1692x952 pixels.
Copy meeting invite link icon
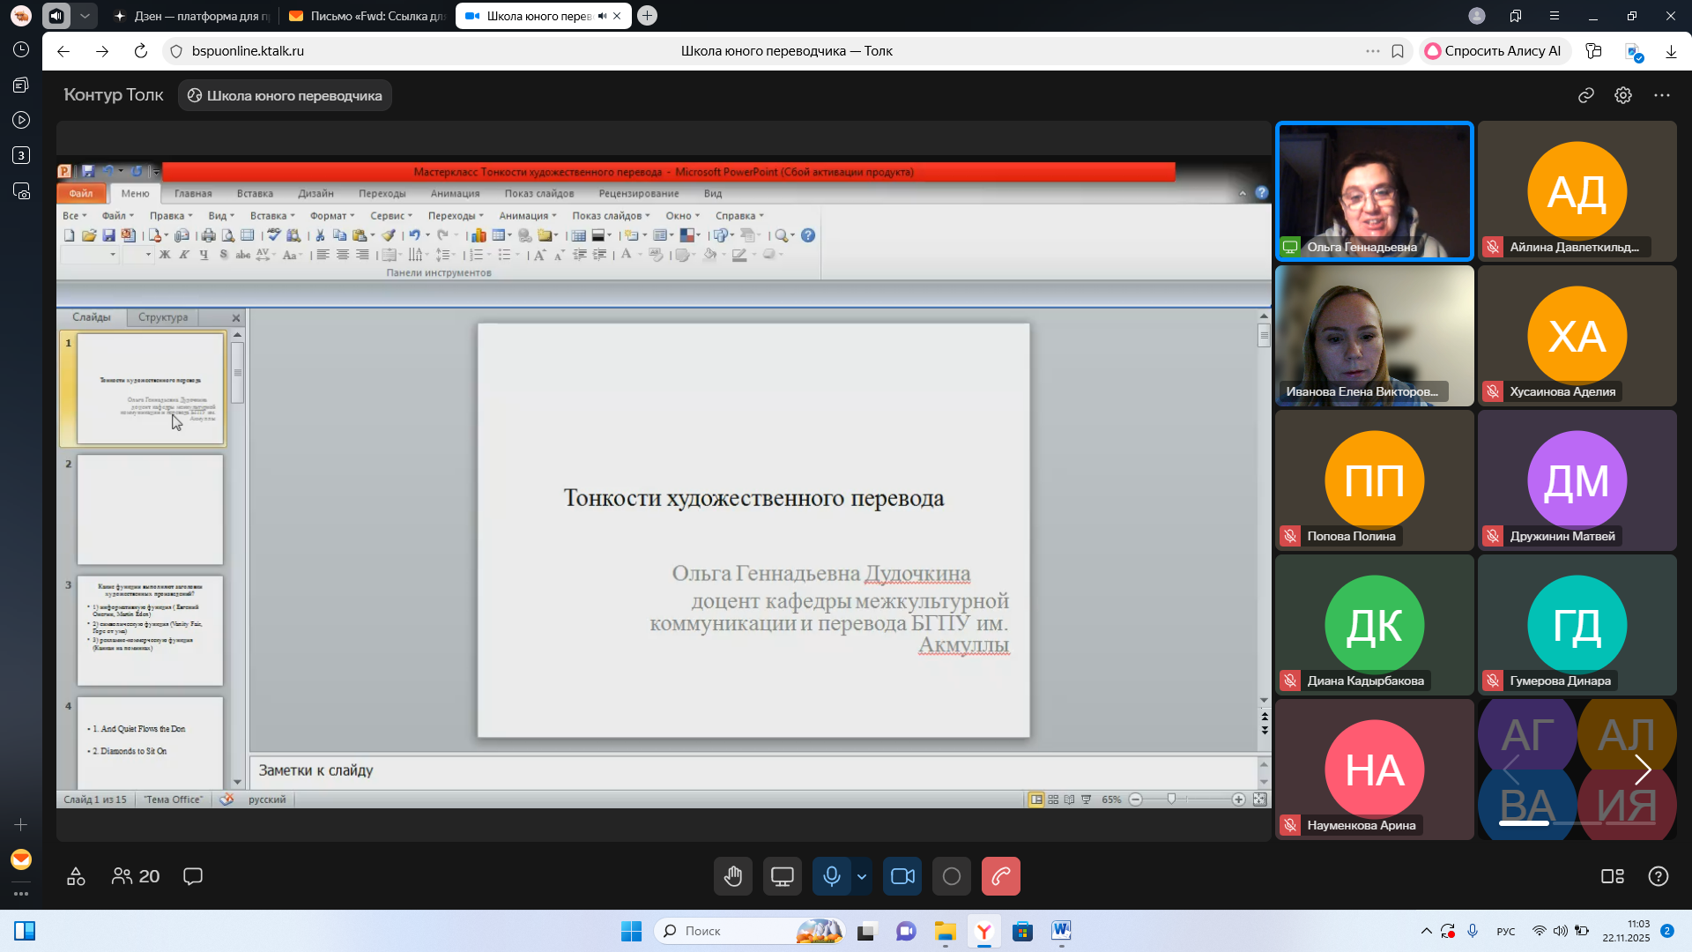tap(1586, 95)
